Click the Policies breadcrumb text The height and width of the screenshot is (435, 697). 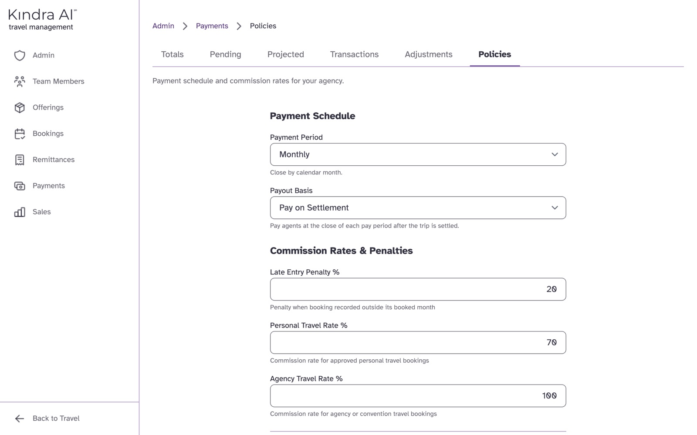[263, 26]
